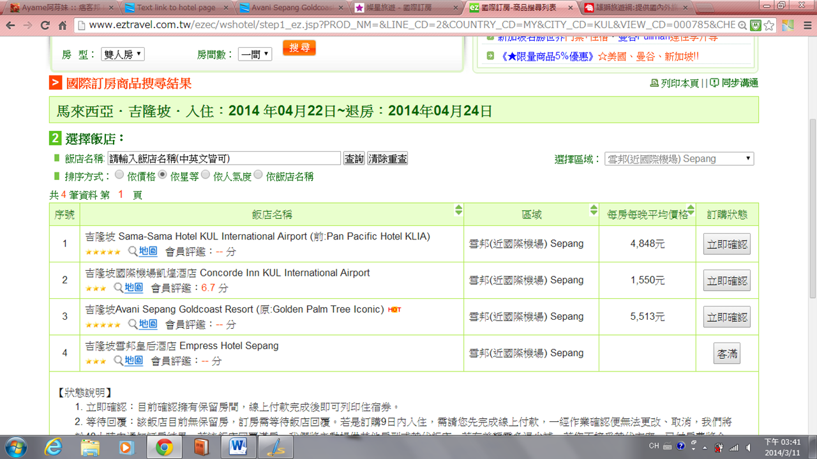The image size is (817, 459).
Task: Click 立即確認 for Concorde Inn
Action: (727, 280)
